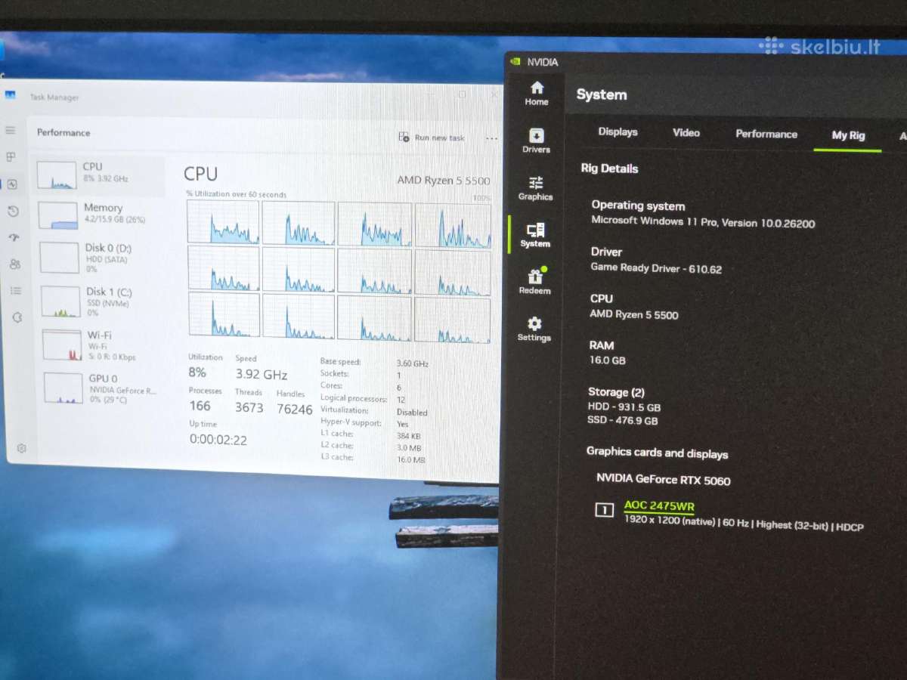Select the Disk 1 (C:) performance entry

[x=100, y=301]
